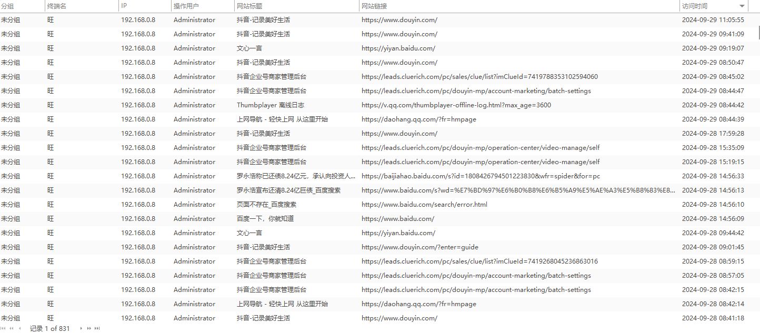Screen dimensions: 760x333
Task: Select the timestamp 2024-09-28 15:35:09
Action: [713, 148]
